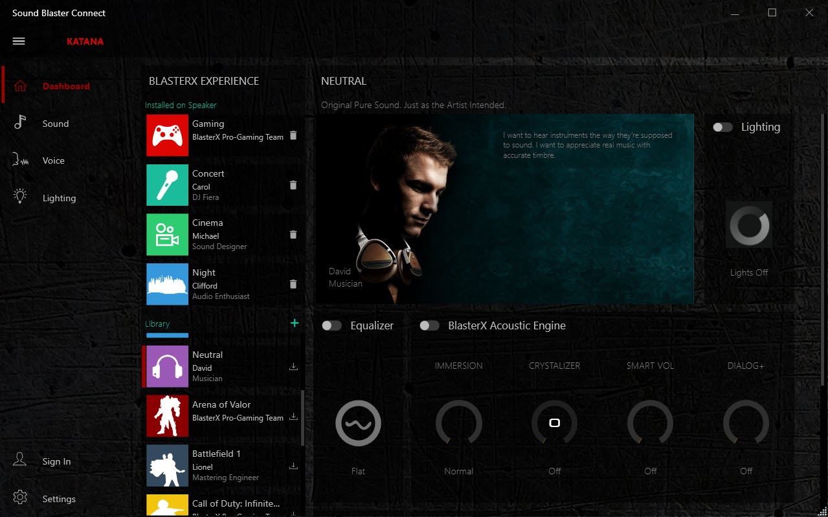Image resolution: width=828 pixels, height=517 pixels.
Task: Open Settings from the sidebar
Action: 59,499
